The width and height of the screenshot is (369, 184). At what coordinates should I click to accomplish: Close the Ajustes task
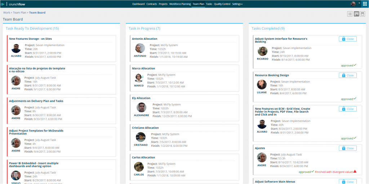(x=348, y=148)
